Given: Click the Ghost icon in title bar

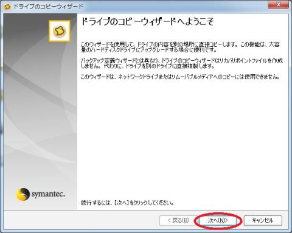Looking at the screenshot, I should point(7,7).
